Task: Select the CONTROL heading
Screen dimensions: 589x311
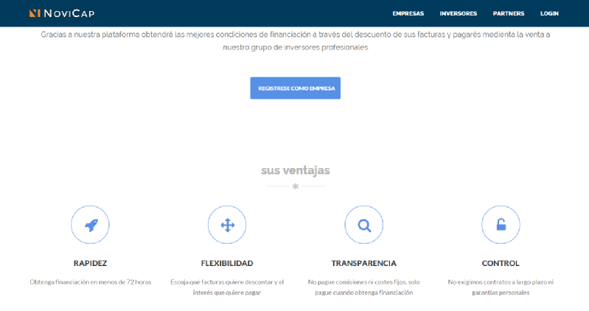Action: tap(501, 263)
